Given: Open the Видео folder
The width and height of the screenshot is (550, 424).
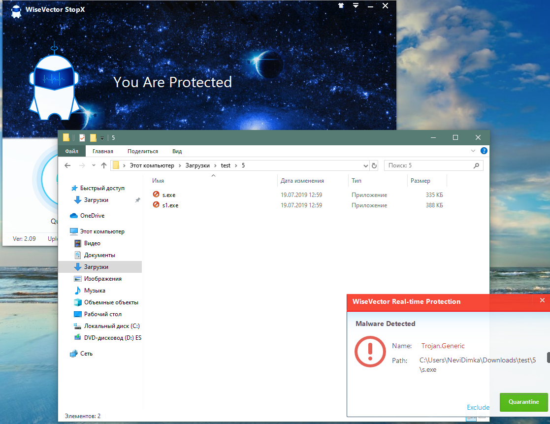Looking at the screenshot, I should tap(92, 243).
